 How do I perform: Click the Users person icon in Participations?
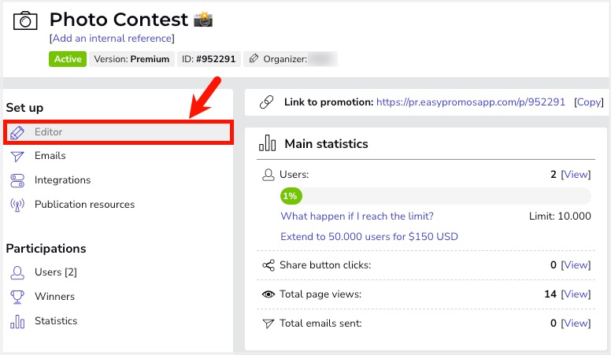pyautogui.click(x=17, y=272)
